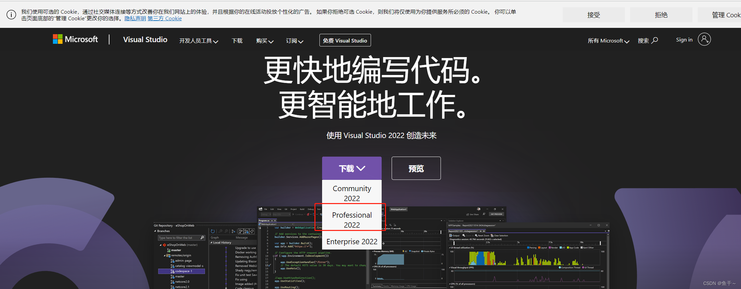
Task: Click the Sign in link
Action: [684, 39]
